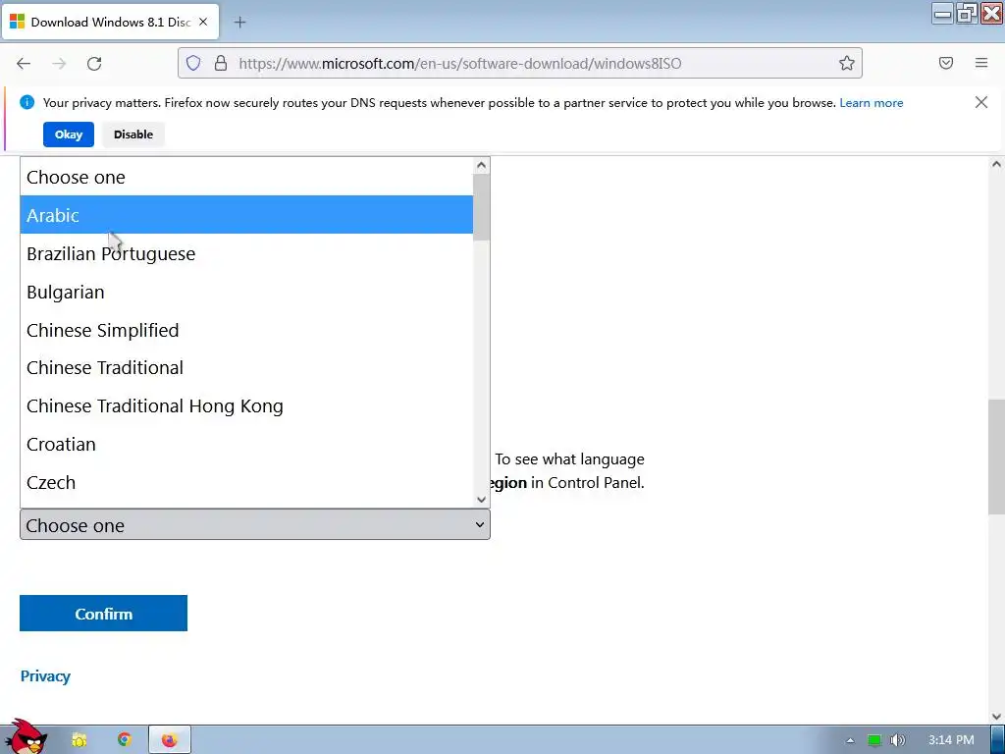Click the Firefox taskbar icon
The height and width of the screenshot is (754, 1005).
(x=169, y=740)
